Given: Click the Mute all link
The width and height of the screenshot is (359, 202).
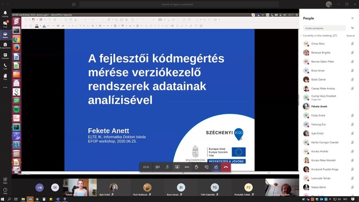Looking at the screenshot, I should coord(350,36).
